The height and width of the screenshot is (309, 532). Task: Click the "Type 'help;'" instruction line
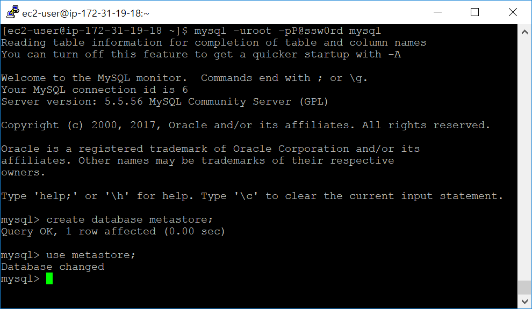pyautogui.click(x=252, y=196)
